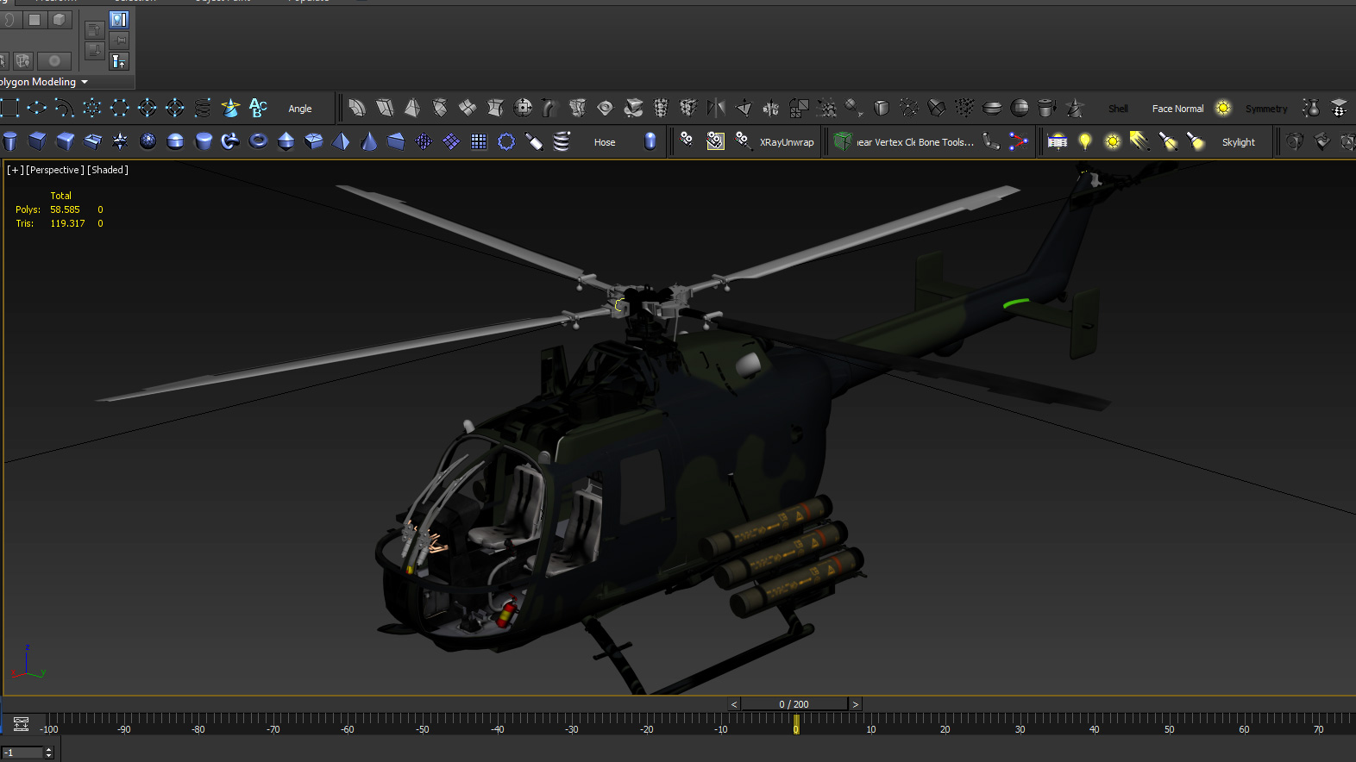
Task: Open the [Perspective] viewport menu
Action: (x=55, y=170)
